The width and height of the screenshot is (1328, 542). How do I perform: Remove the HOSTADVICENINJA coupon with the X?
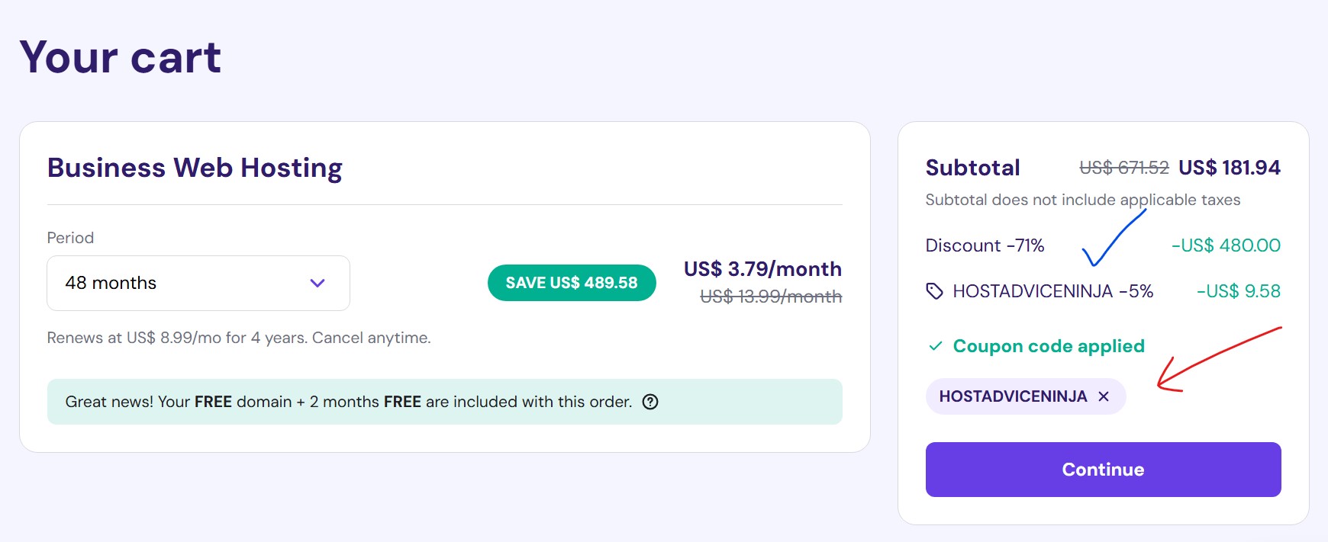(x=1104, y=396)
